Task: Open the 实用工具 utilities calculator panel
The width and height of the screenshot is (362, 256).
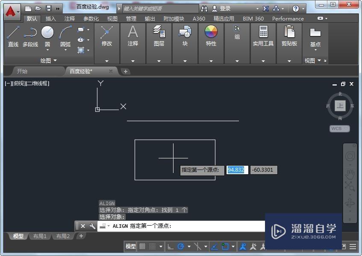Action: click(263, 36)
